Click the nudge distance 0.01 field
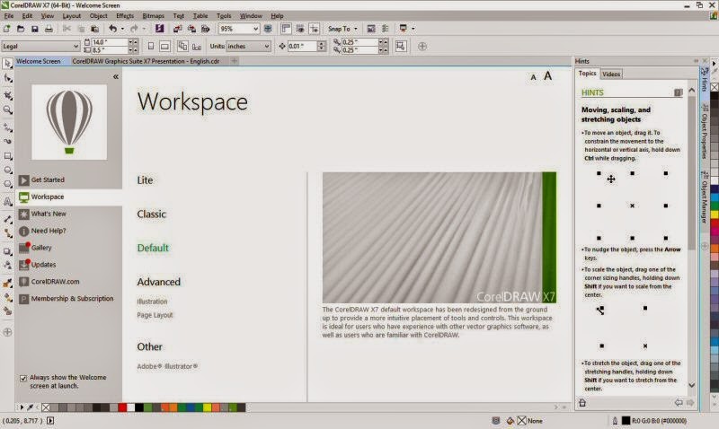The image size is (719, 429). coord(302,47)
